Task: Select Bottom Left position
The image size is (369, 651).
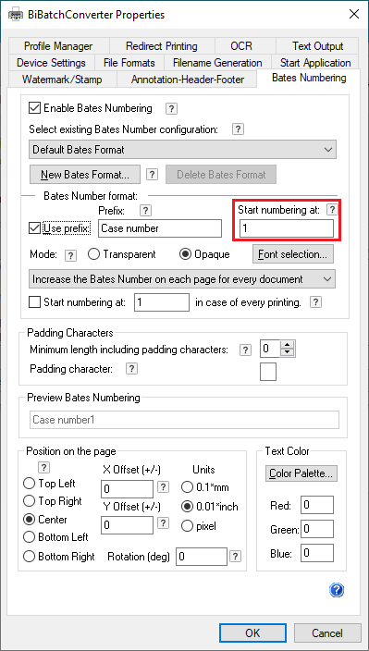Action: tap(29, 537)
